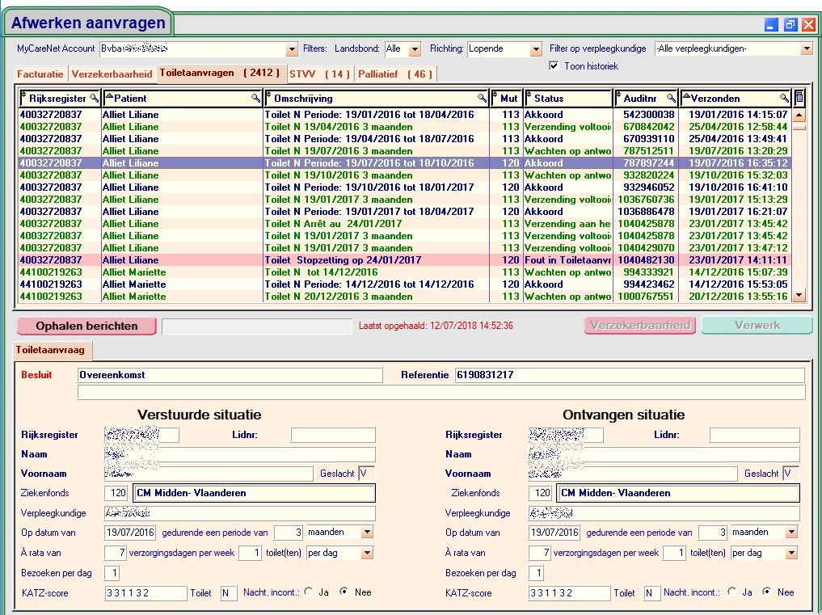822x615 pixels.
Task: Click scroll down arrow of the grid scrollbar
Action: [x=799, y=296]
